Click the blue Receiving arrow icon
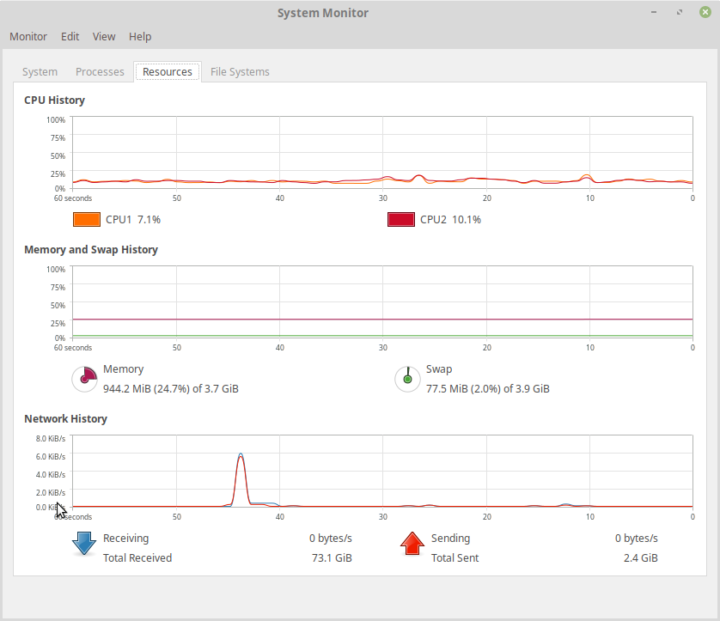Screen dimensions: 720x621 coord(84,544)
